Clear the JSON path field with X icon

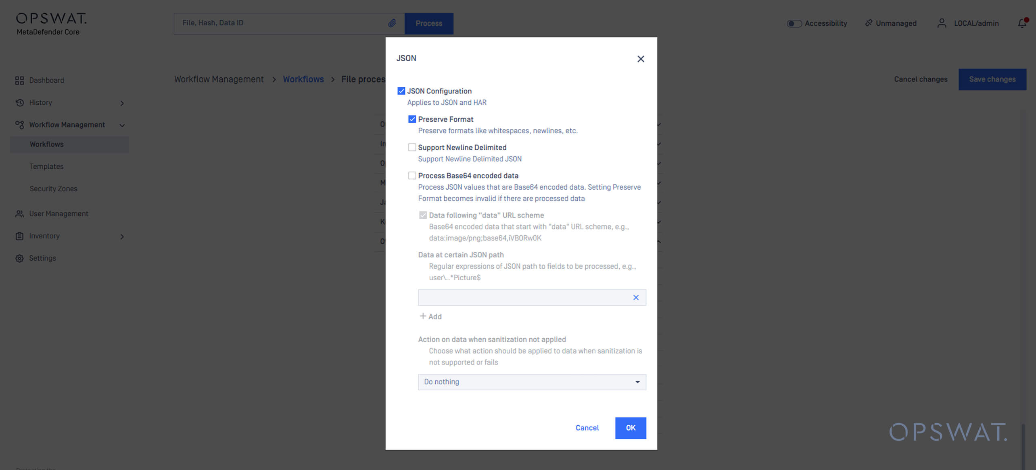[636, 298]
